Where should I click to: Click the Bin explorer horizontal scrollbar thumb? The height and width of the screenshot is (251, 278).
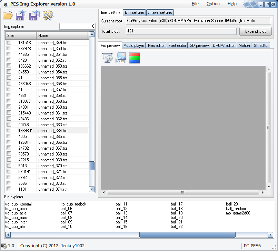pos(187,235)
